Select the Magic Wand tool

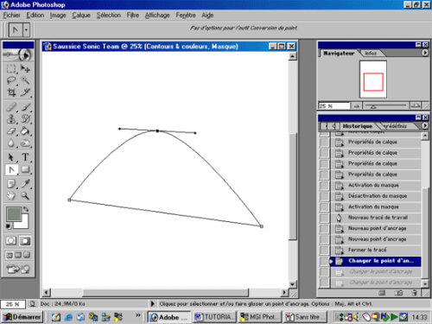pos(25,80)
